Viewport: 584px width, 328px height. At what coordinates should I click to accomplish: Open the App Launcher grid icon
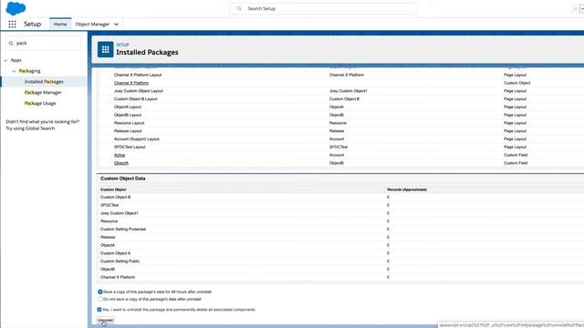coord(12,25)
